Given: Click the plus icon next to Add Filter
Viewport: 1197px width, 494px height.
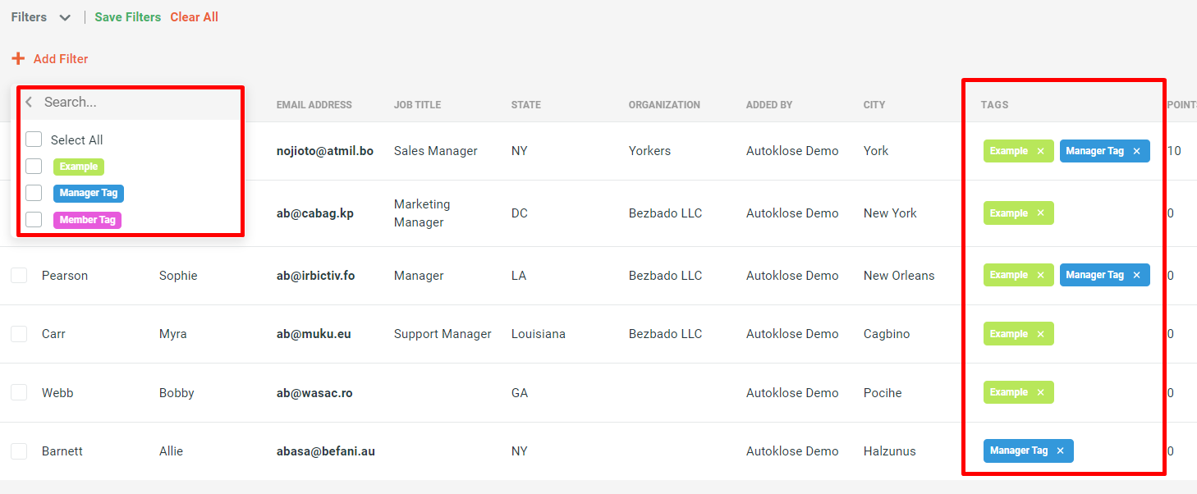Looking at the screenshot, I should point(18,58).
